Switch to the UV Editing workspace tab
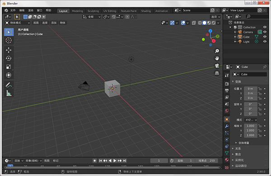This screenshot has width=271, height=176. click(x=110, y=11)
